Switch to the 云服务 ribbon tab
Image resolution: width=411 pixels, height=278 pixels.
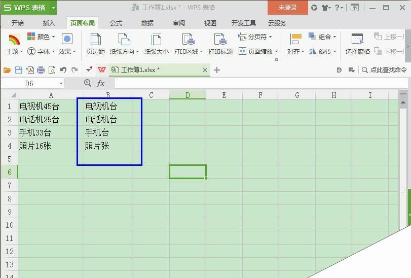click(277, 23)
